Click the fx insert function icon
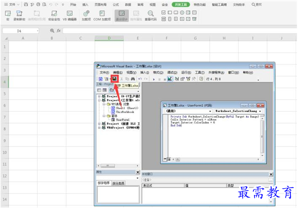This screenshot has height=208, width=298. click(59, 31)
